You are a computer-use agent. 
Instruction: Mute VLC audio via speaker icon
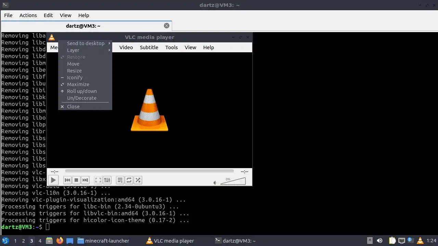215,183
